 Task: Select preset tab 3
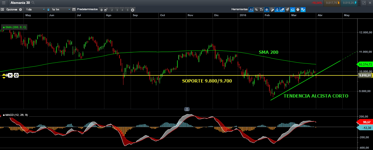tap(117, 10)
